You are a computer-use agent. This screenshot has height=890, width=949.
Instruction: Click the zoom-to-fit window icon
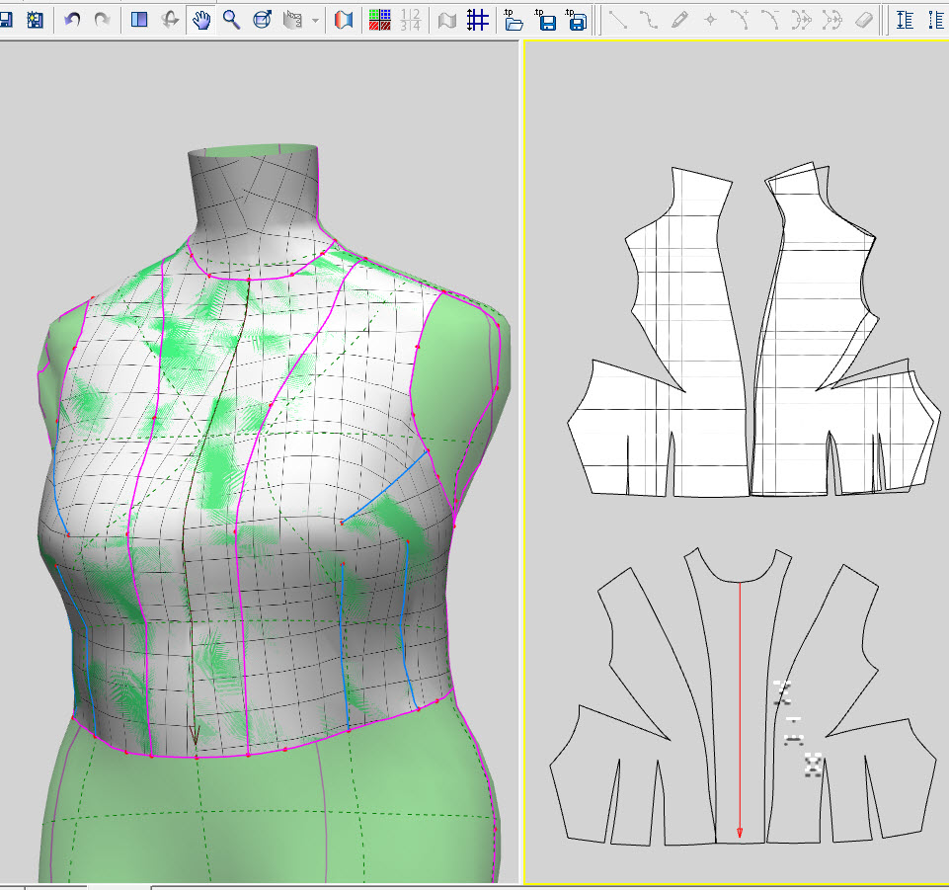262,20
